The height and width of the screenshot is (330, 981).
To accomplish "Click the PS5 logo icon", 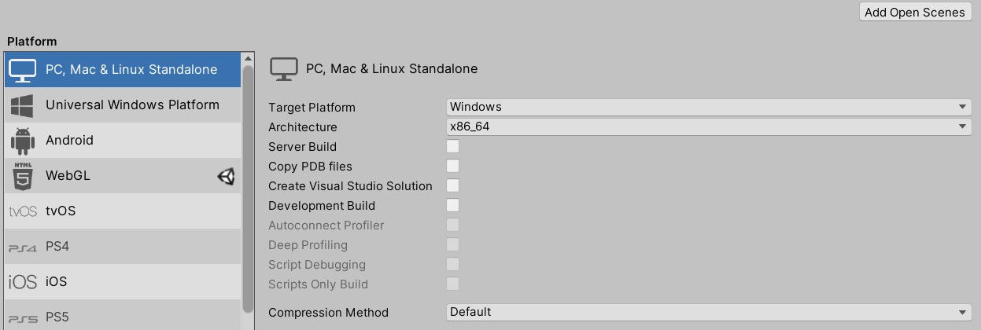I will click(22, 318).
